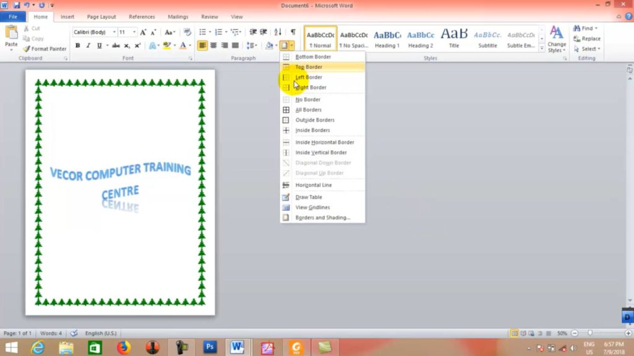Viewport: 634px width, 356px height.
Task: Click the Replace button
Action: [587, 39]
